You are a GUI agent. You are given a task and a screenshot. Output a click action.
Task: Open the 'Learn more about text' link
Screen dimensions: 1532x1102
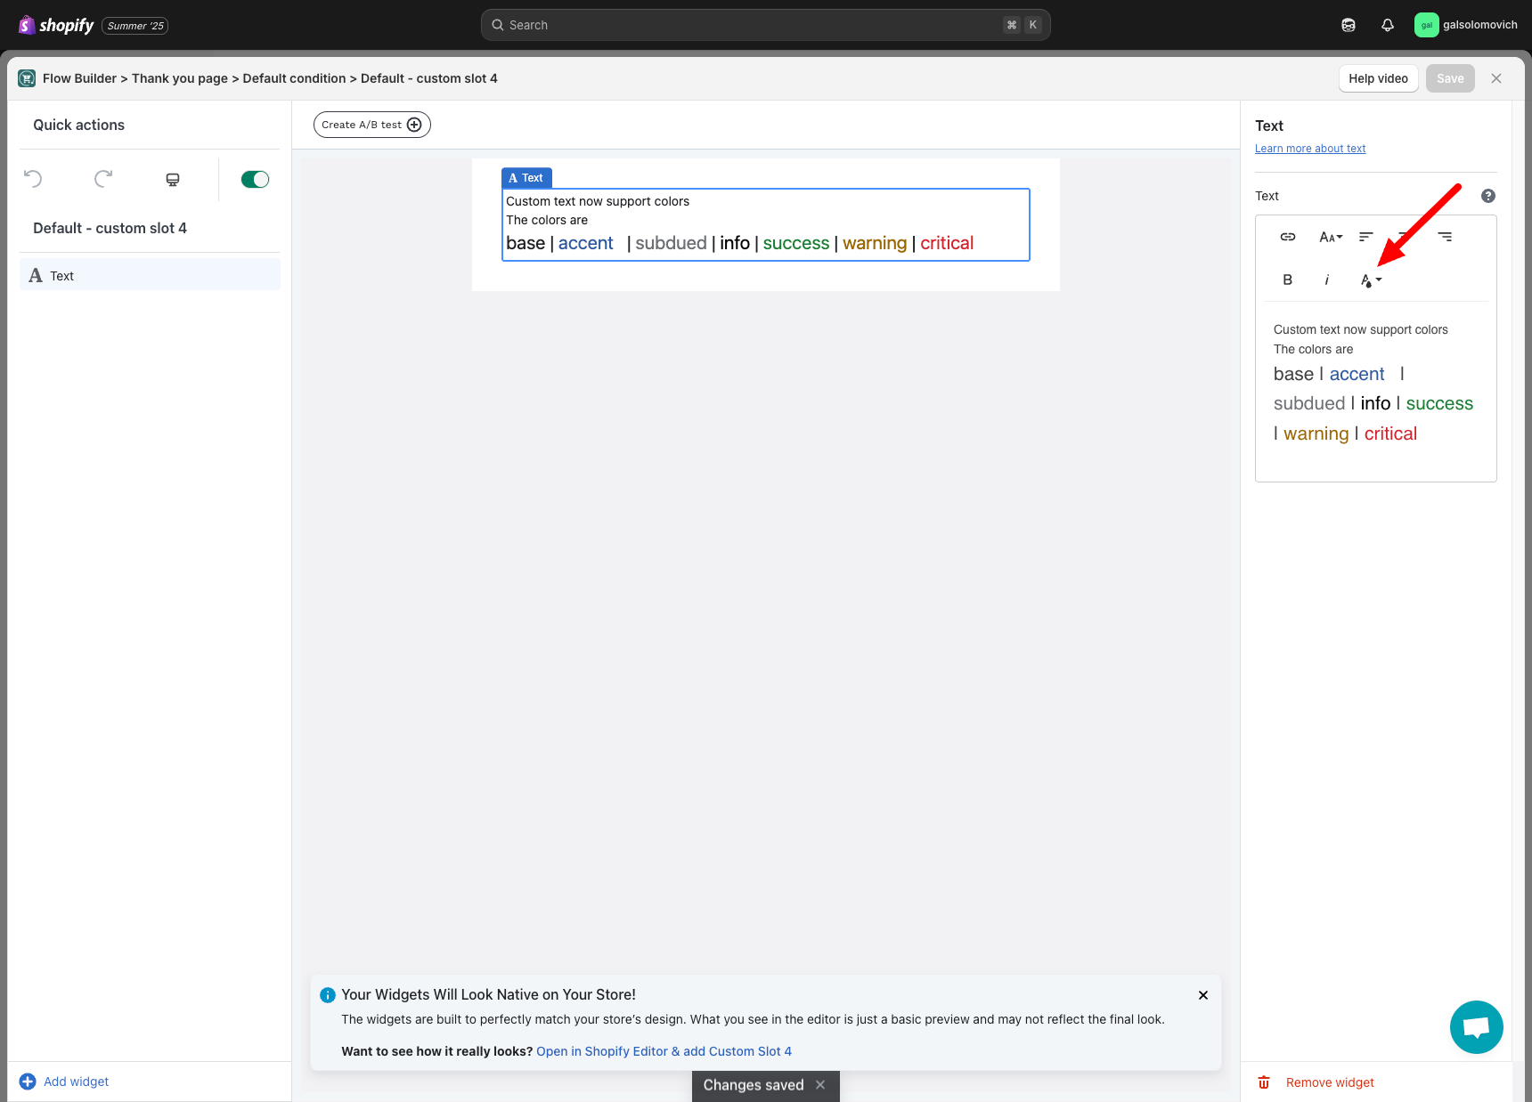point(1309,149)
